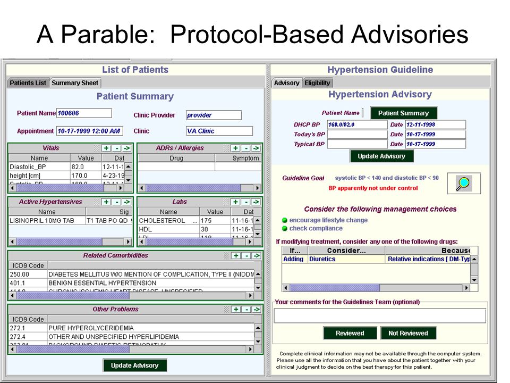
Task: Click arrow icon in Related Comorbidities panel
Action: 256,256
